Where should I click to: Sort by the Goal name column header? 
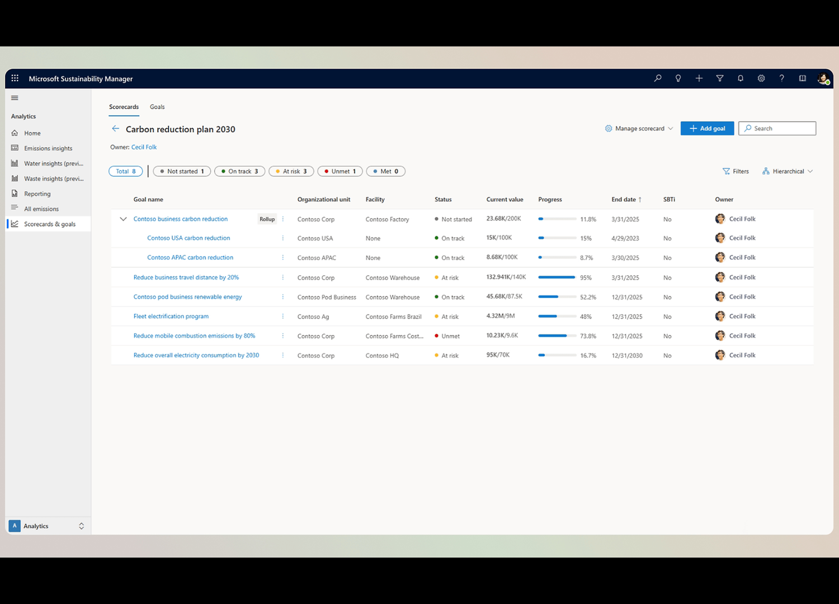(x=148, y=199)
